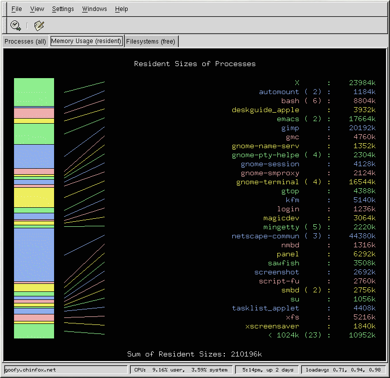Open the Windows menu
390x378 pixels.
point(95,9)
